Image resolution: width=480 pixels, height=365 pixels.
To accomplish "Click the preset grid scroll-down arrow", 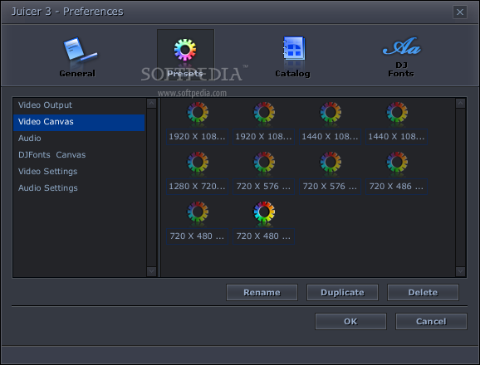I will 460,271.
